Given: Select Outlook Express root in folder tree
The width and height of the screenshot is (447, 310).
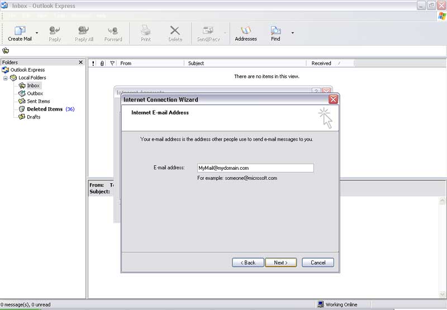Looking at the screenshot, I should click(x=23, y=70).
